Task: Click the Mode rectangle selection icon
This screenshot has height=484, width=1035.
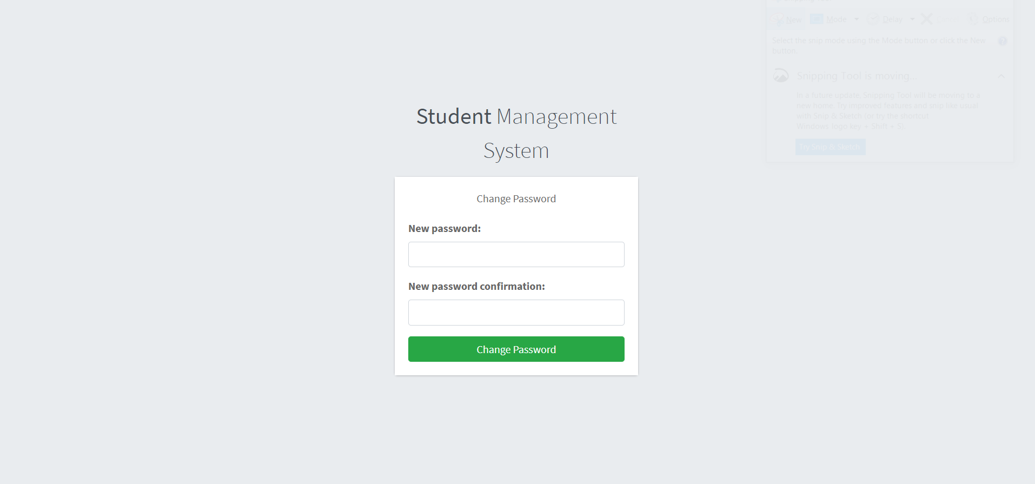Action: coord(816,18)
